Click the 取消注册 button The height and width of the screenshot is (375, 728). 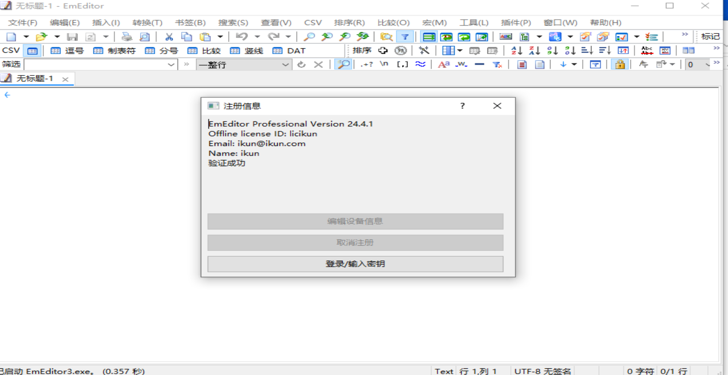coord(356,242)
